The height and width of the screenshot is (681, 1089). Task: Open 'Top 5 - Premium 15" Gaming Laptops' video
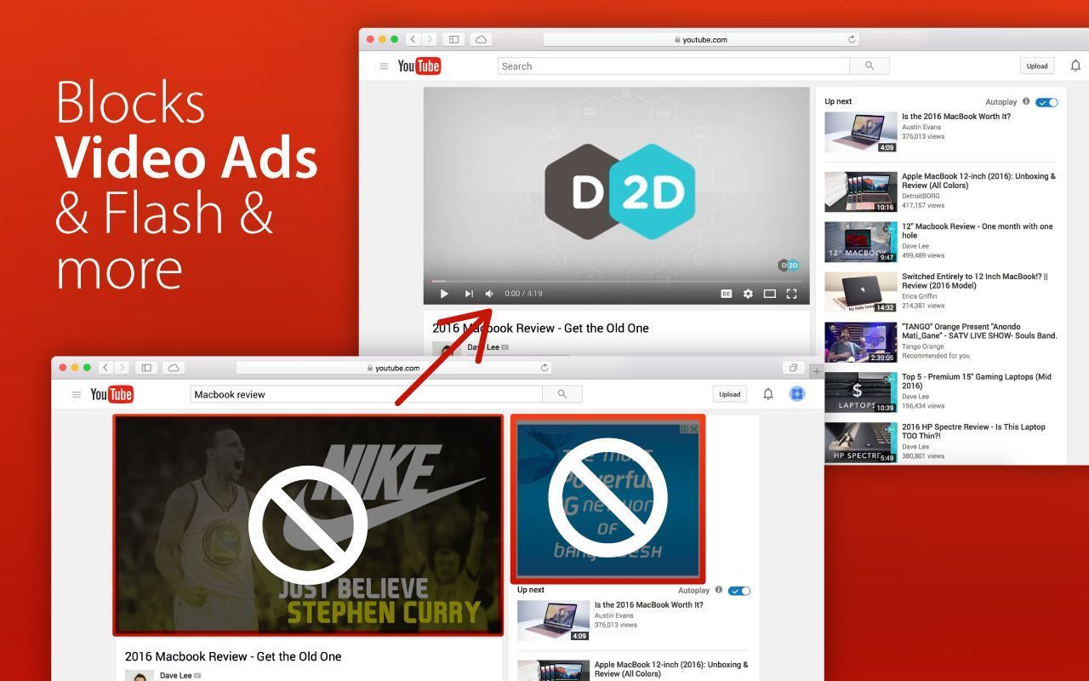(977, 381)
